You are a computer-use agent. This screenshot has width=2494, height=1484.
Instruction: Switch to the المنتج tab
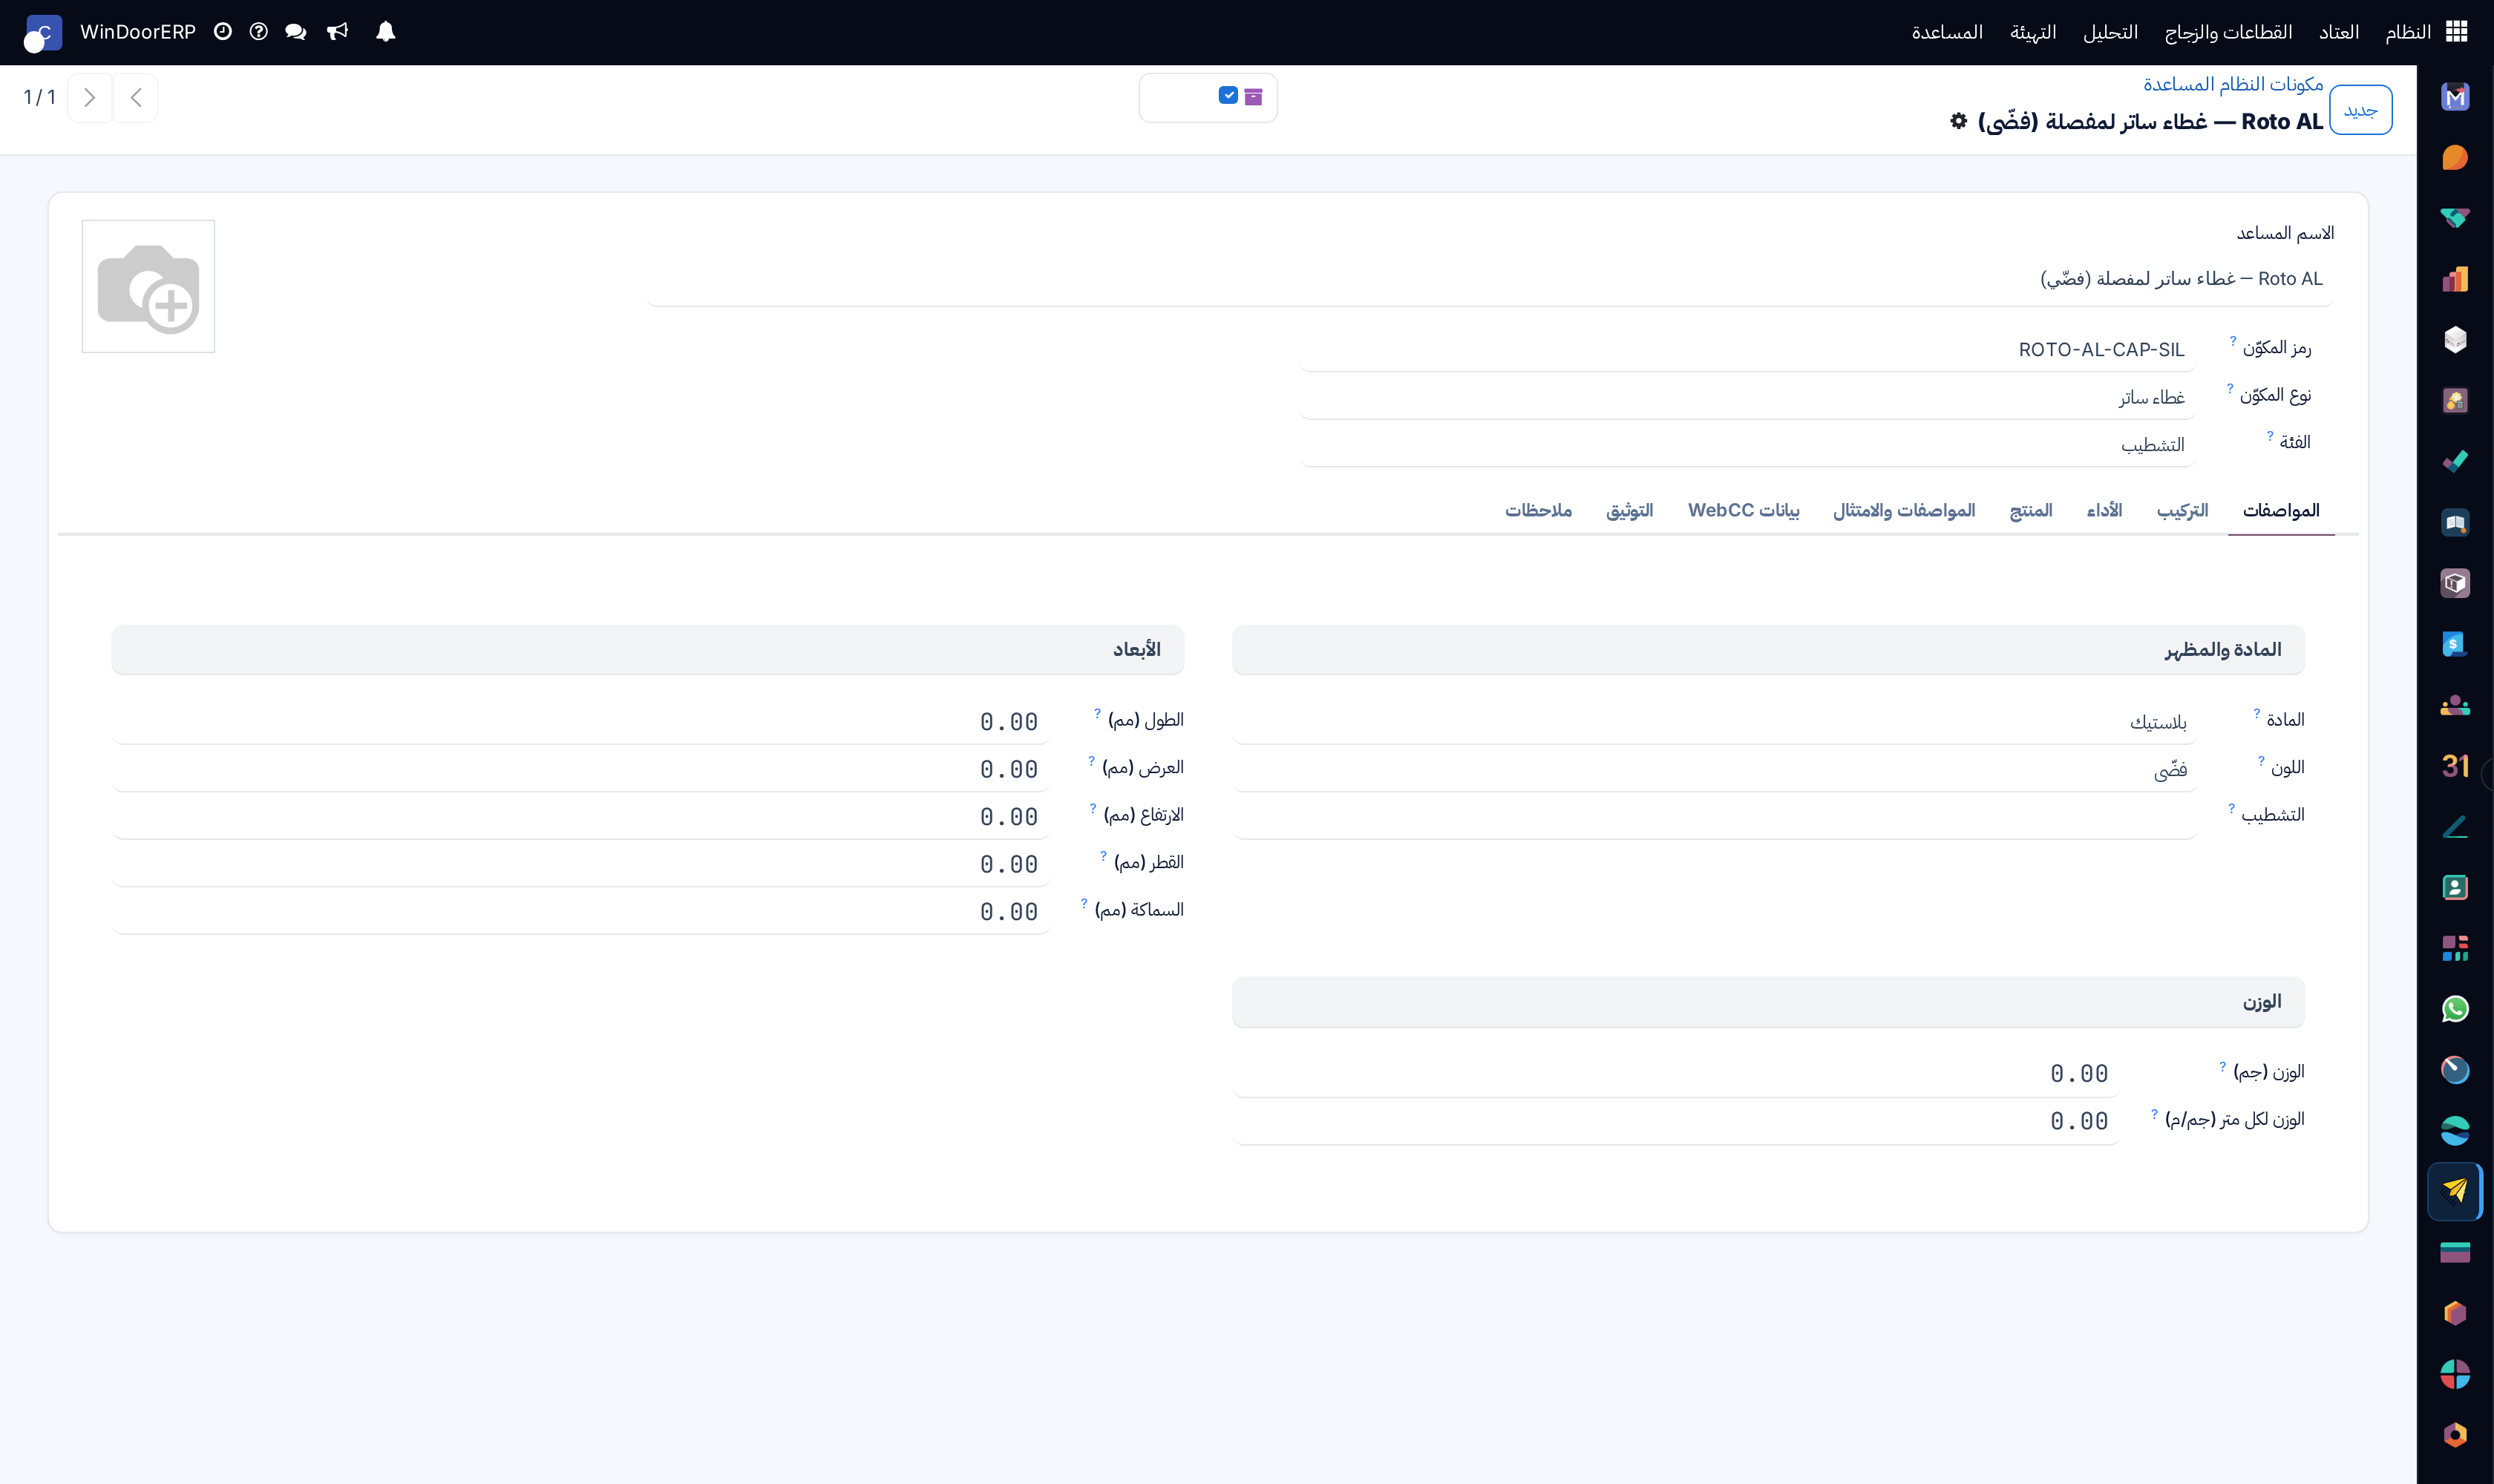2031,510
